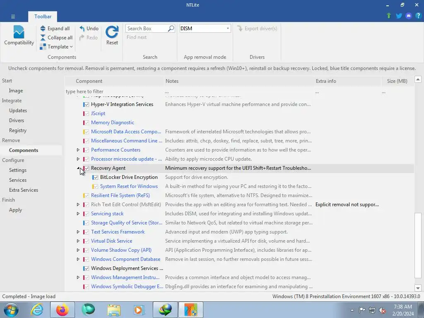Click the scrollbar up arrow
The width and height of the screenshot is (424, 318).
point(418,79)
